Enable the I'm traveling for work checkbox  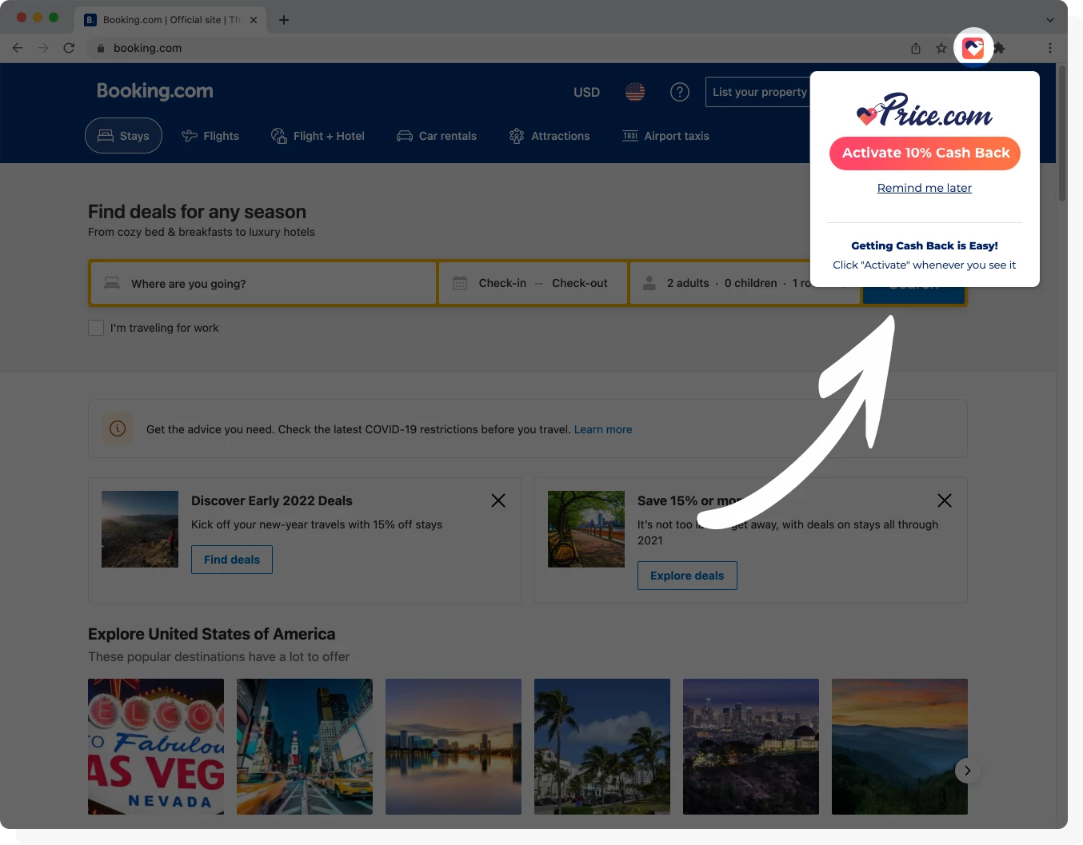tap(96, 328)
